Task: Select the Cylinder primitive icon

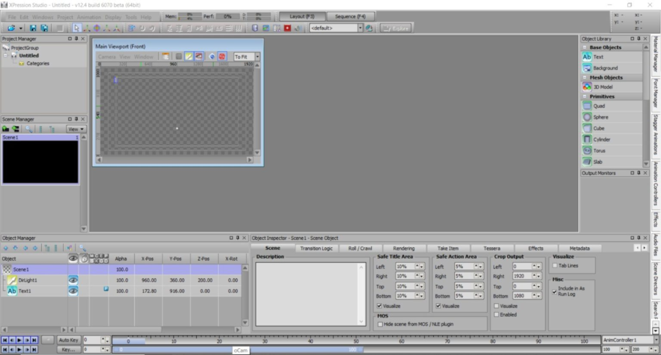Action: [587, 139]
